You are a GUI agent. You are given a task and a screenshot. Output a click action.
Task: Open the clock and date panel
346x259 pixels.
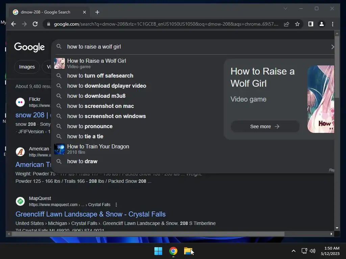330,251
